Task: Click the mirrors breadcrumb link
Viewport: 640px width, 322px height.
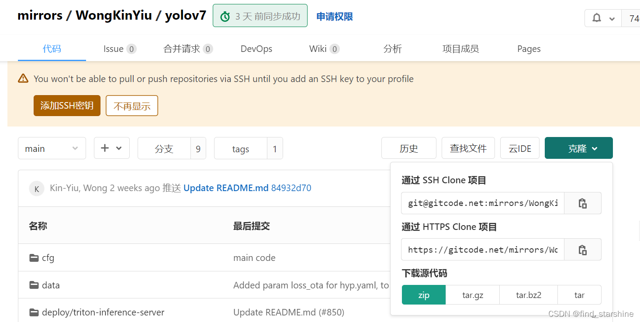Action: pyautogui.click(x=40, y=15)
